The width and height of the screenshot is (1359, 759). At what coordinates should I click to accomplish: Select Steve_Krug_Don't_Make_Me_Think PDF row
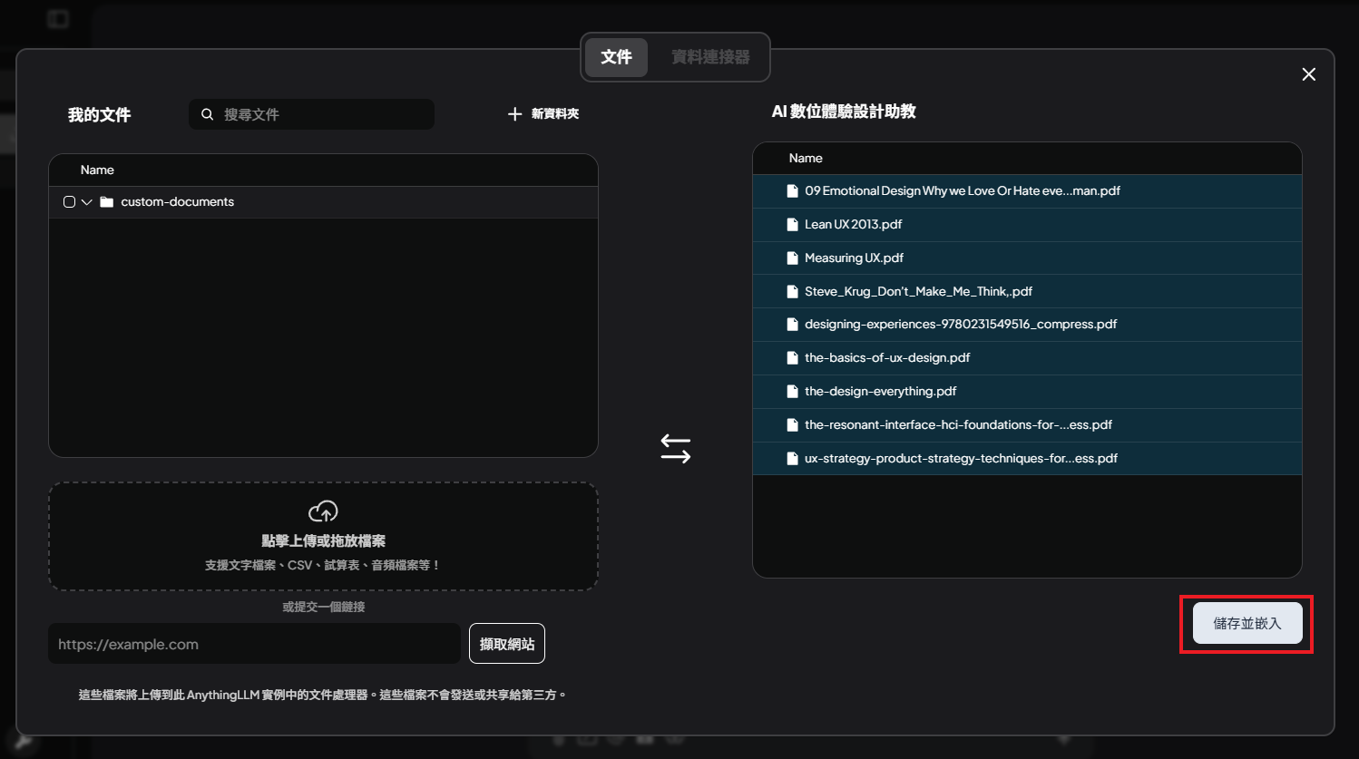[918, 292]
